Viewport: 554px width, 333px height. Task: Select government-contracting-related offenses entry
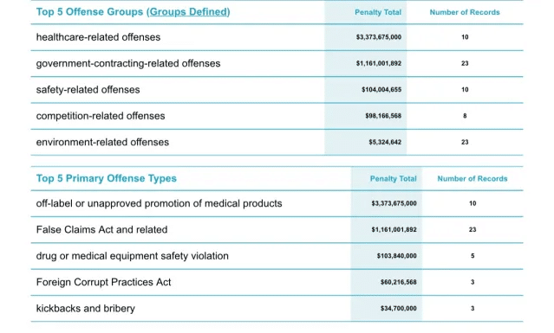click(x=128, y=63)
